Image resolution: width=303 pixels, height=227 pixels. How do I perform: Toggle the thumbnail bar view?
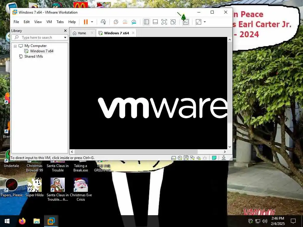pyautogui.click(x=155, y=22)
